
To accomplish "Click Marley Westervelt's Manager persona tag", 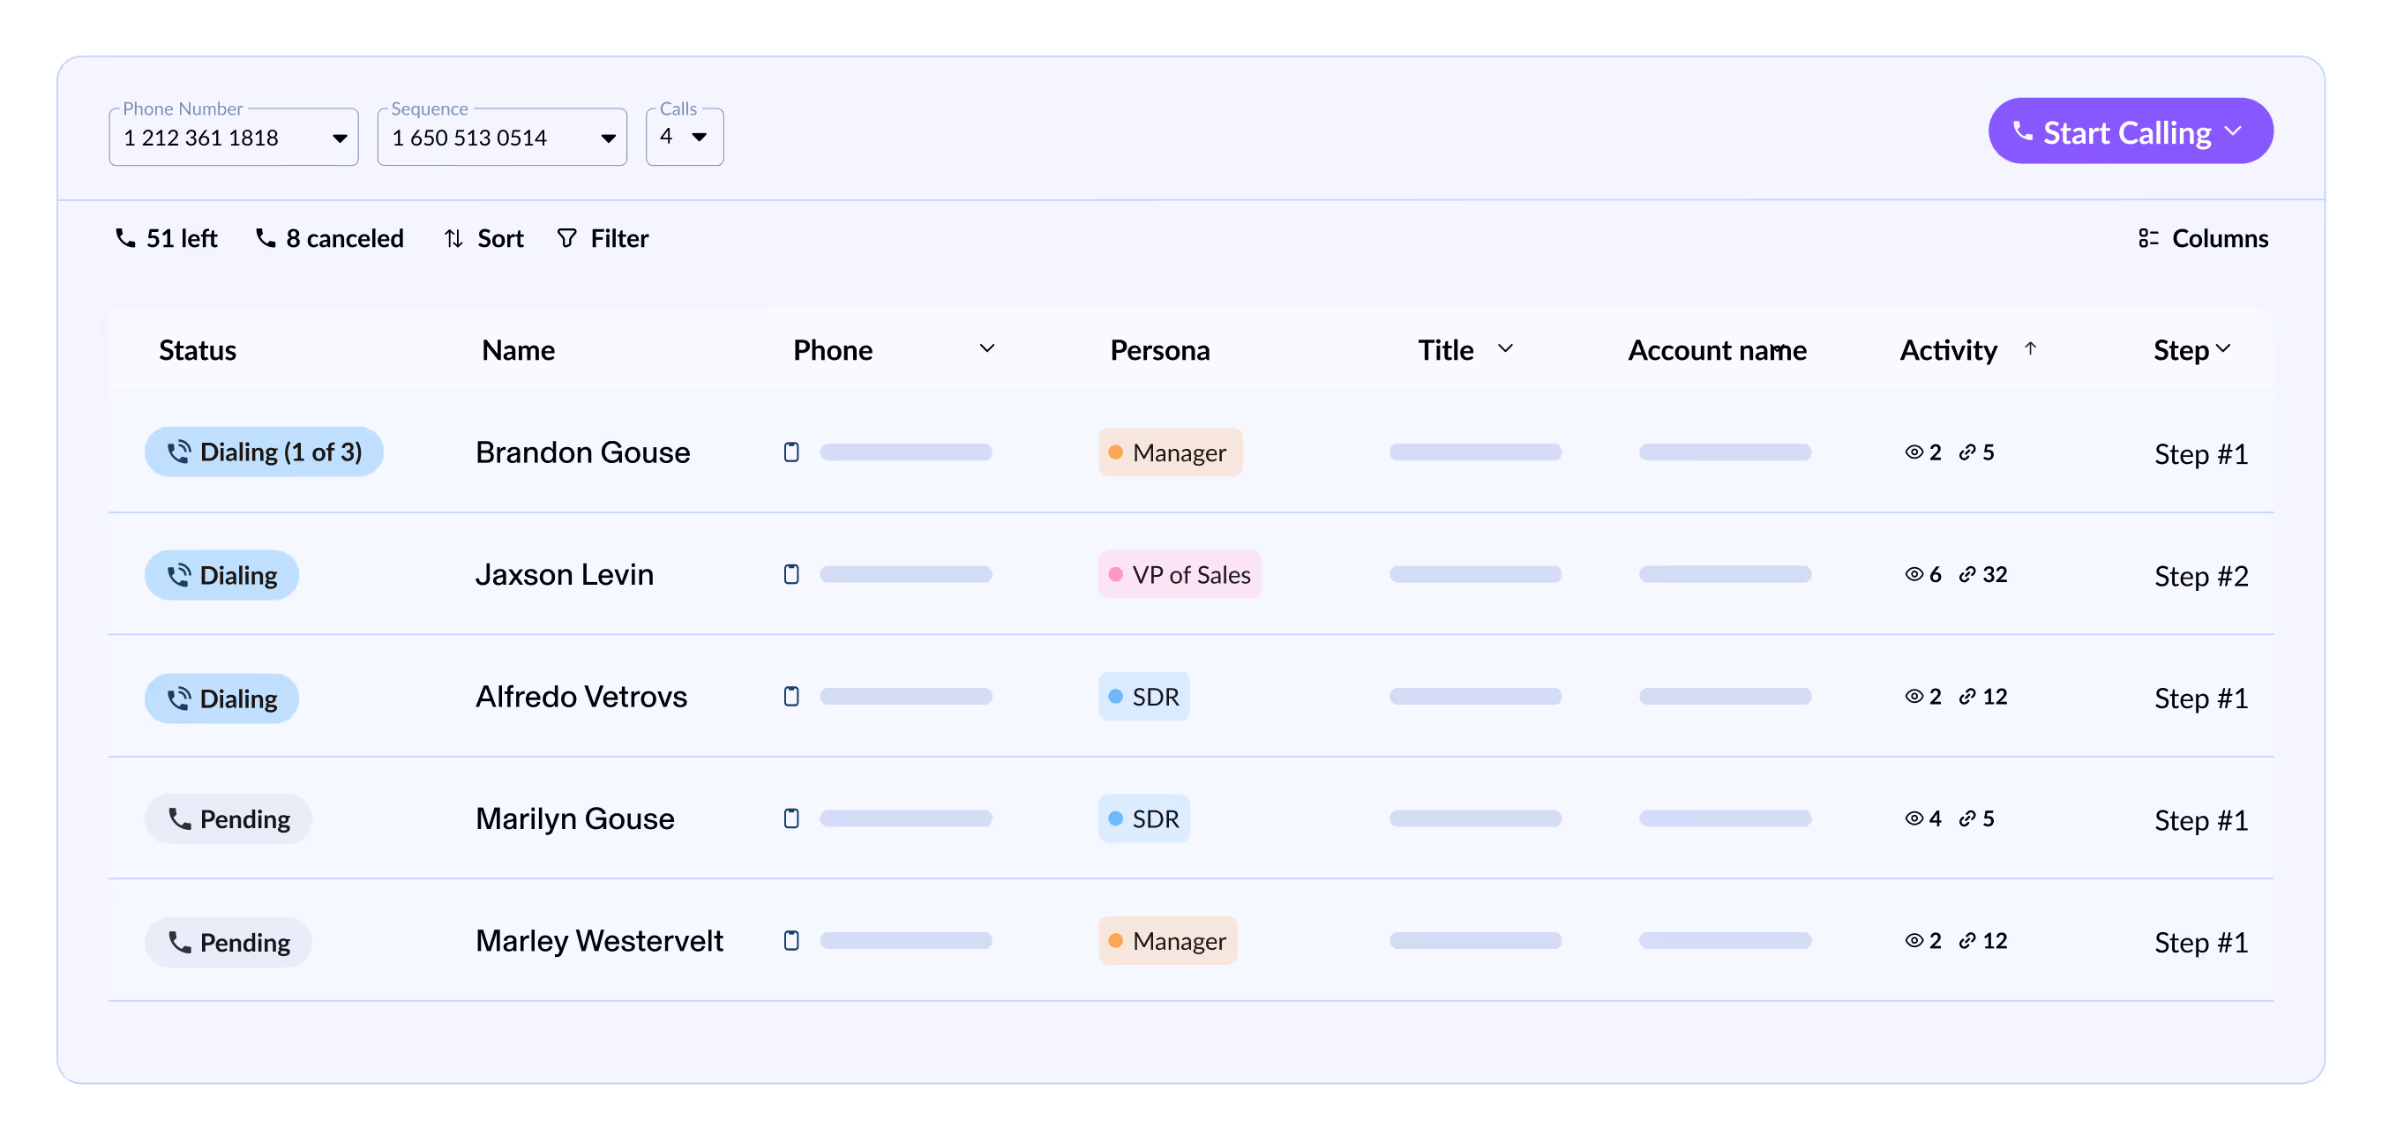I will pyautogui.click(x=1168, y=940).
